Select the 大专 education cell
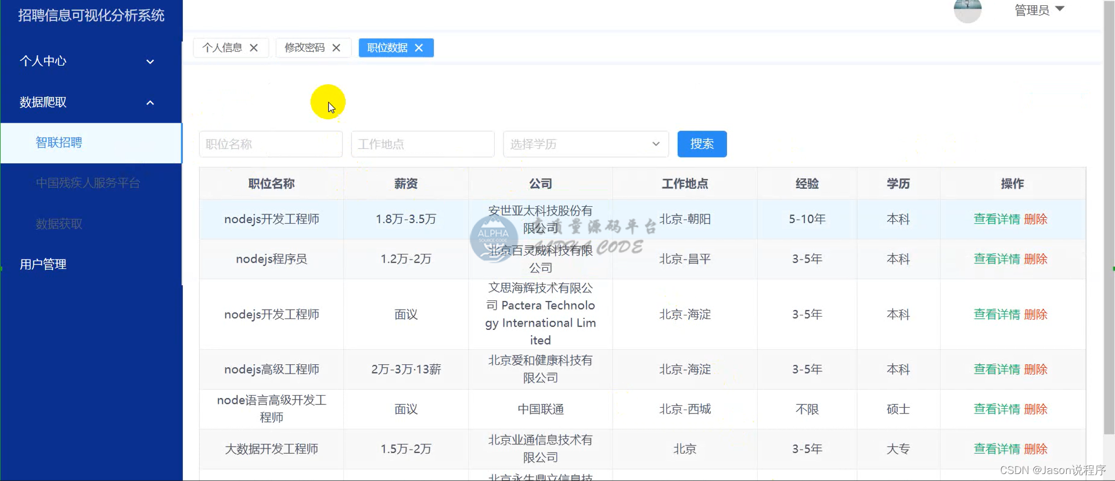The height and width of the screenshot is (481, 1115). coord(898,449)
